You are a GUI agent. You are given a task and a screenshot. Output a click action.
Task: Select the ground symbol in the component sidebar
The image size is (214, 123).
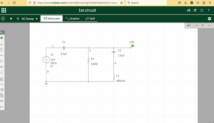click(x=2, y=44)
